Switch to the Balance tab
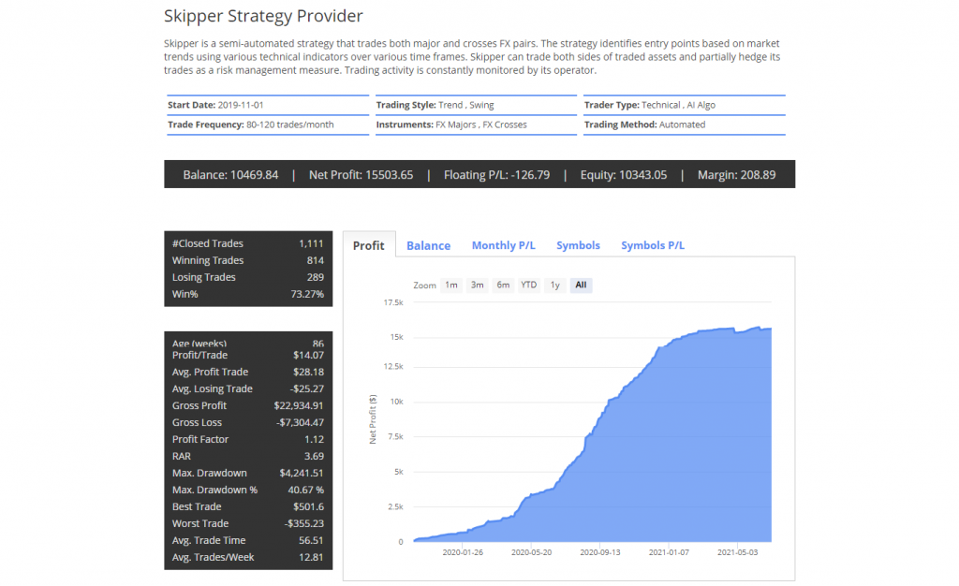Screen dimensions: 959x586 [428, 245]
